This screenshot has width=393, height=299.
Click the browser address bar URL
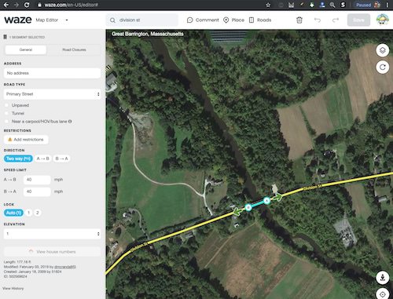72,5
